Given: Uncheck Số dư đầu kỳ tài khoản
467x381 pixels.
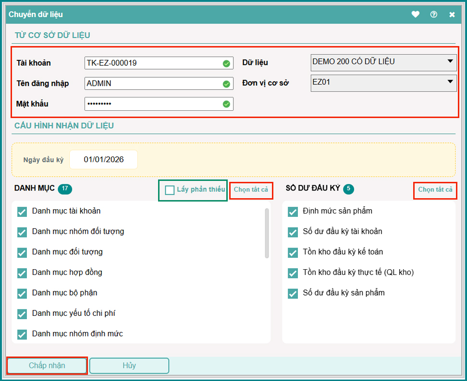Looking at the screenshot, I should tap(293, 232).
